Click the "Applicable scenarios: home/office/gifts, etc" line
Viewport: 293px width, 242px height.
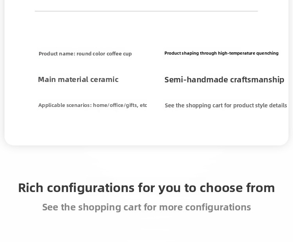(93, 105)
